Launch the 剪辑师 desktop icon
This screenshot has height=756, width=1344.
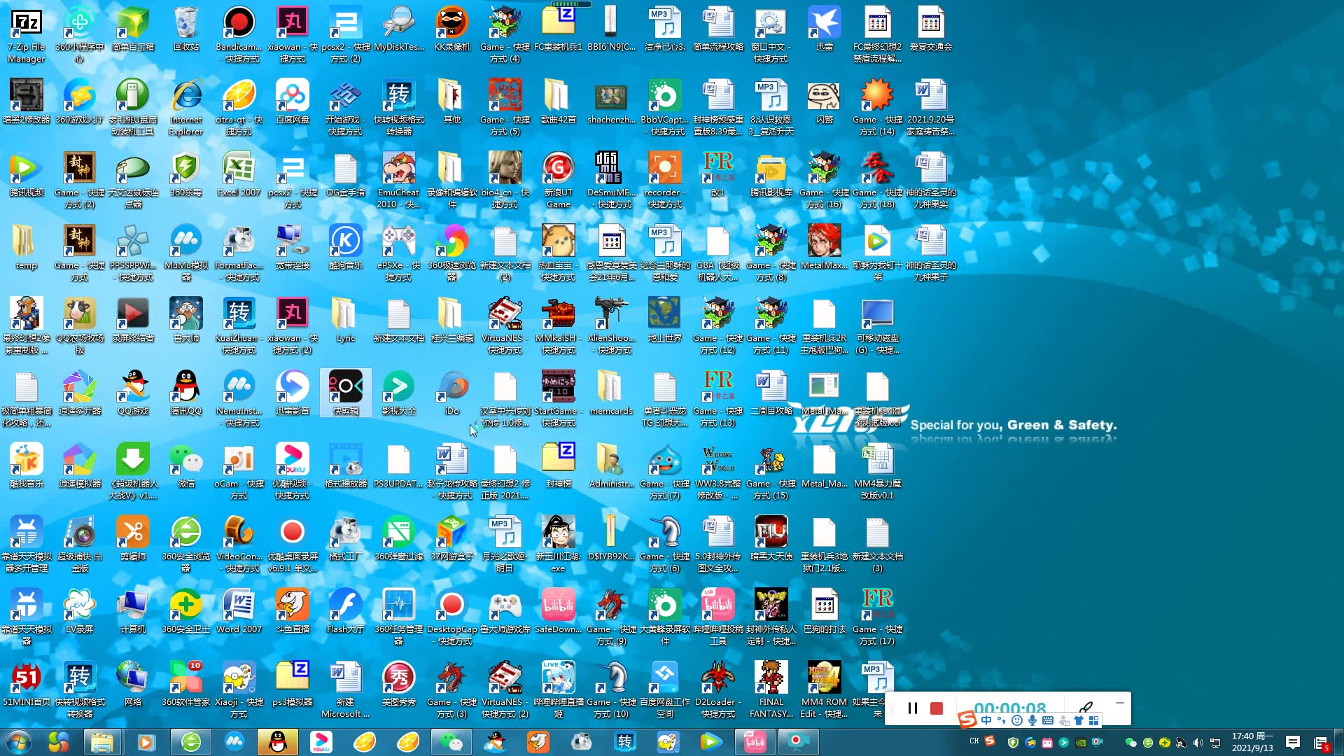point(132,538)
